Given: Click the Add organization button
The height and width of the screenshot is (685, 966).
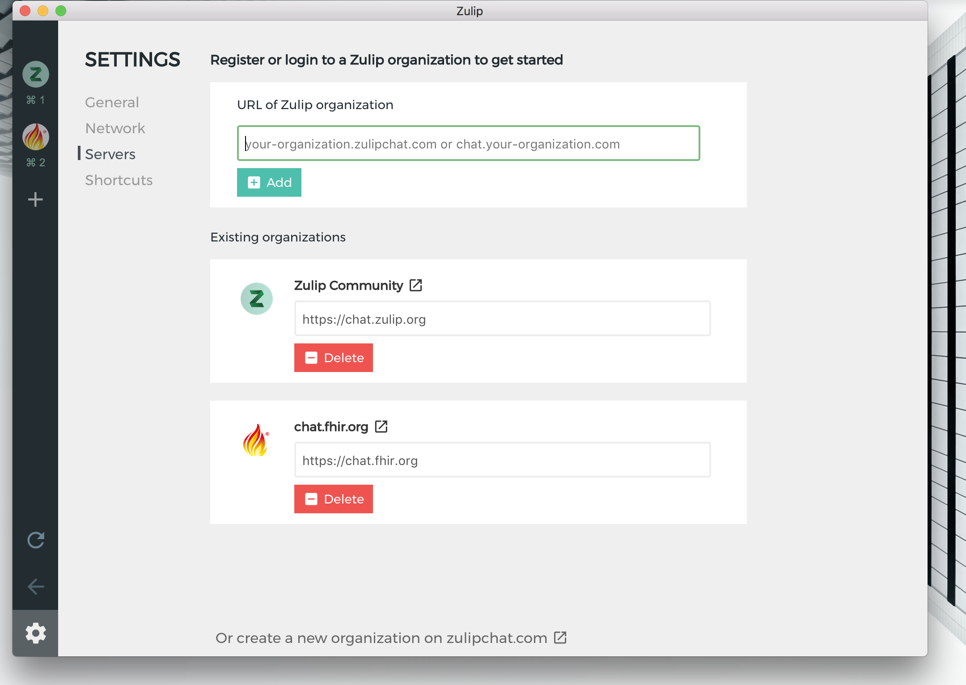Looking at the screenshot, I should pos(269,182).
